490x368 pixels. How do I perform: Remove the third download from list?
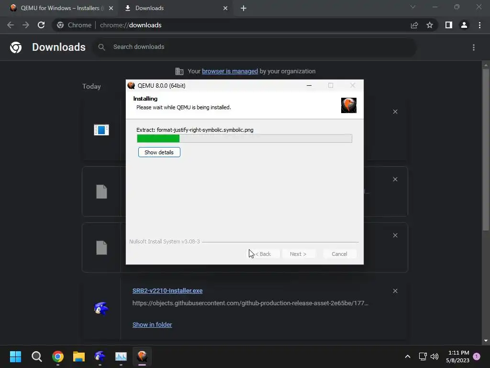tap(395, 235)
